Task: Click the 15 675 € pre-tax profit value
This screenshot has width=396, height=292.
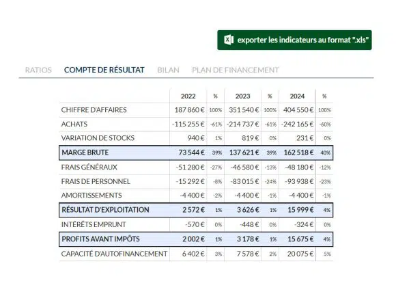Action: pos(301,239)
